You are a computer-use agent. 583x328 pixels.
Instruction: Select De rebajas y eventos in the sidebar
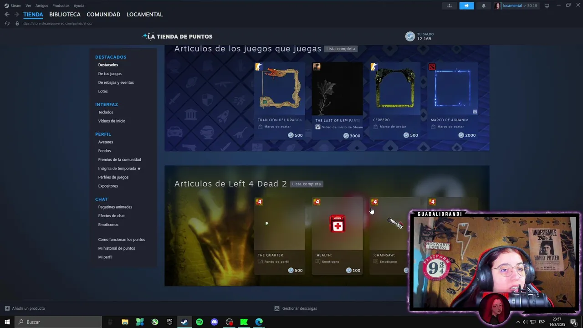tap(116, 82)
